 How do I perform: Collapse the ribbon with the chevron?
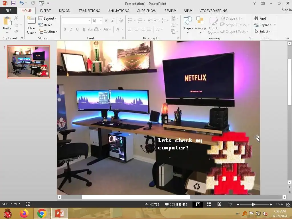(x=288, y=38)
